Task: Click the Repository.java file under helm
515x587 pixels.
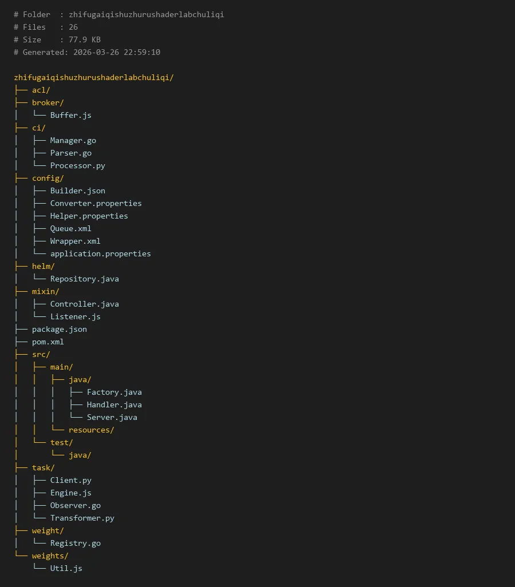Action: [84, 279]
